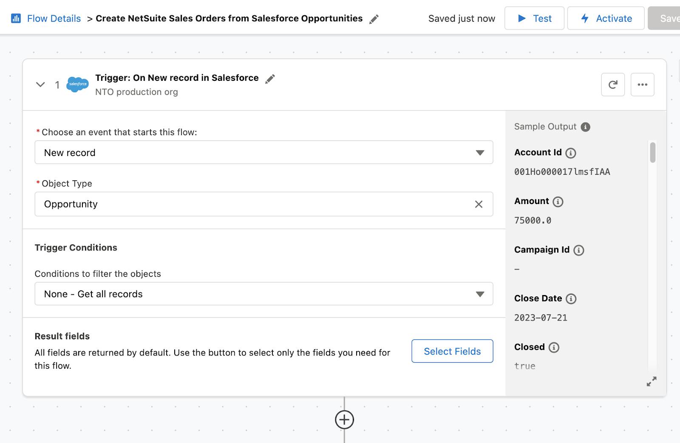Edit flow name with pencil icon
The width and height of the screenshot is (680, 443).
[x=374, y=19]
